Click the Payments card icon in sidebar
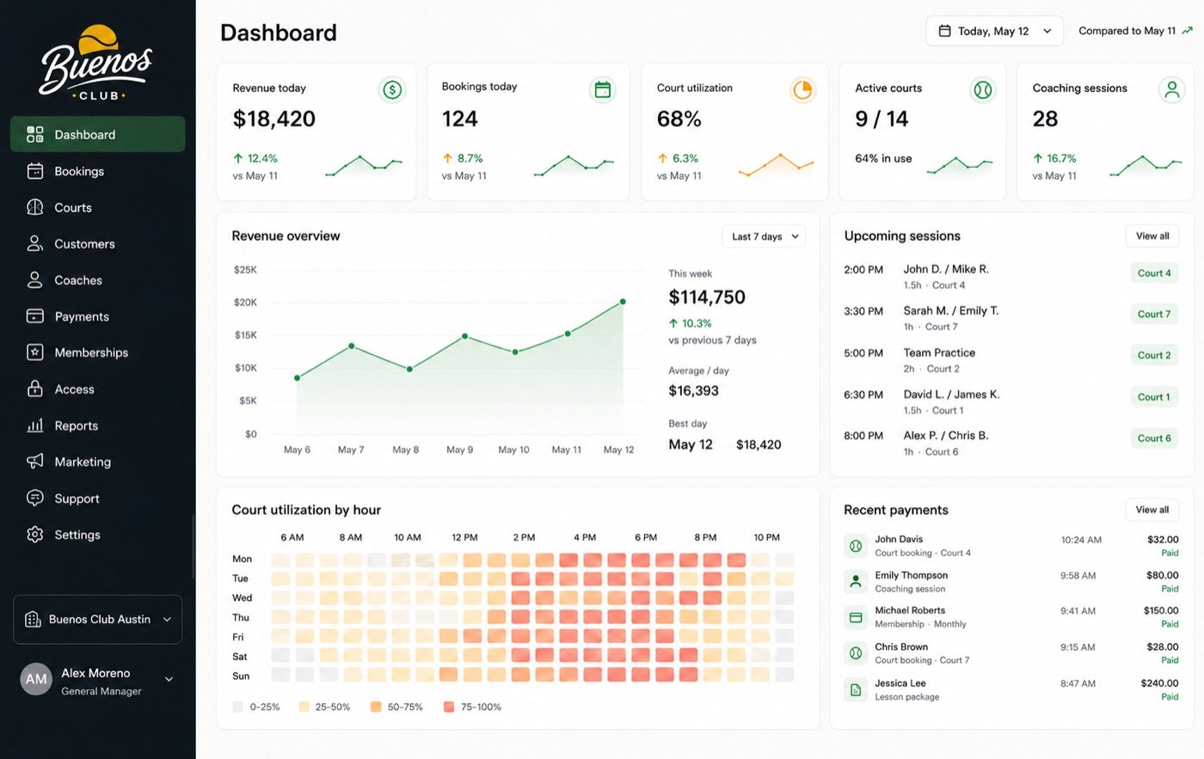Screen dimensions: 1204x759 coord(35,316)
